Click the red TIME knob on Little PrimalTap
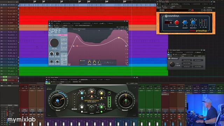This screenshot has width=224, height=126. coord(177,22)
